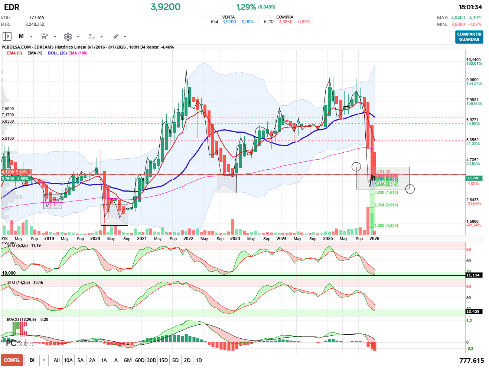This screenshot has height=368, width=489.
Task: Open chart settings gear icon
Action: (x=68, y=36)
